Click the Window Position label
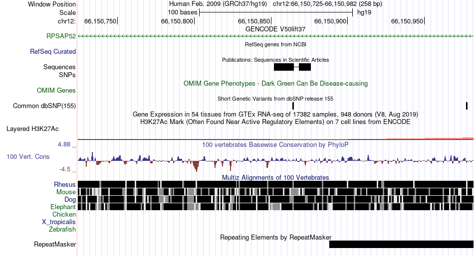Image resolution: width=474 pixels, height=256 pixels. 52,4
